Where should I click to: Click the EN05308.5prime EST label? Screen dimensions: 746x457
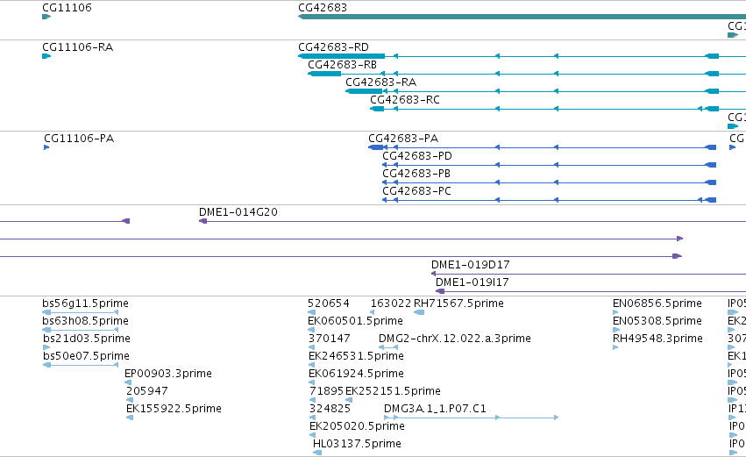tap(657, 321)
